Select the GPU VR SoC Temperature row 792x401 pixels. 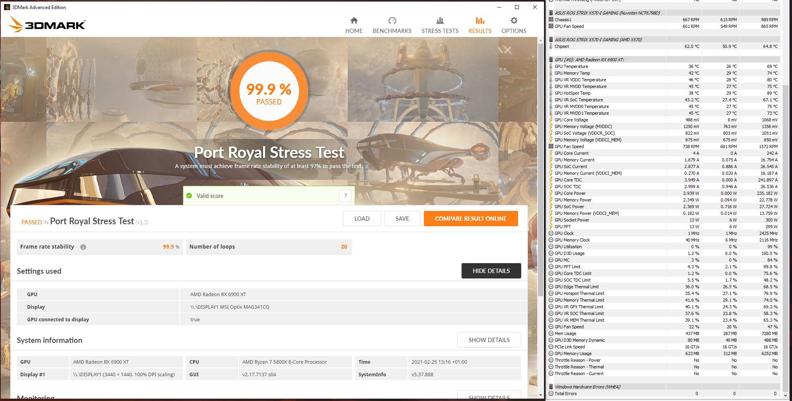point(664,100)
